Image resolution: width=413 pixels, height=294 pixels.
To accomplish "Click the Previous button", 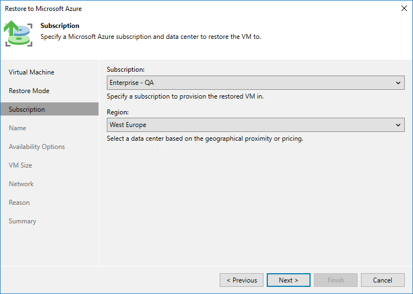I will coord(242,280).
